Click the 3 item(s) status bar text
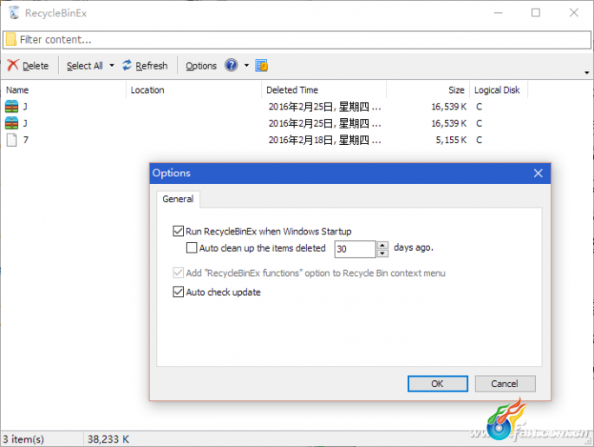Image resolution: width=594 pixels, height=447 pixels. point(23,439)
